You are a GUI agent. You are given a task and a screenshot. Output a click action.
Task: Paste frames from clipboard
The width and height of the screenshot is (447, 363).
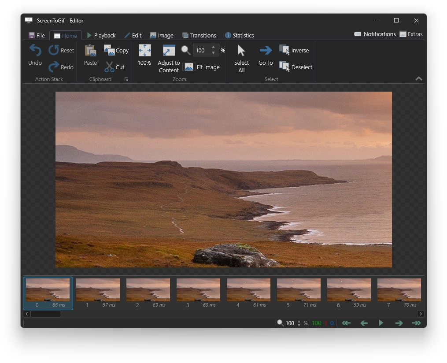[90, 55]
